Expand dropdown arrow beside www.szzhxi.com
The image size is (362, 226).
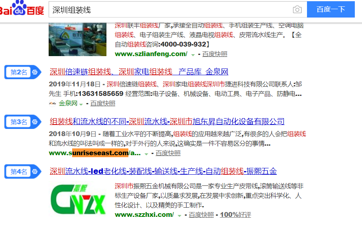point(179,216)
